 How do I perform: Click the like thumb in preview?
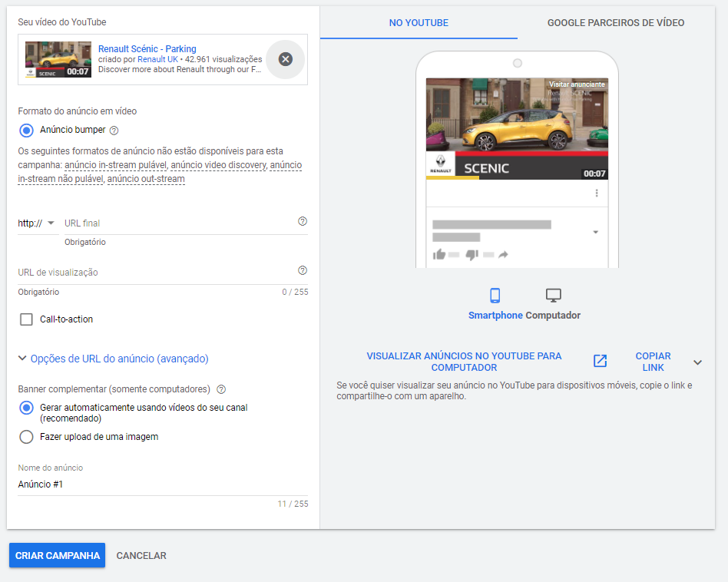pyautogui.click(x=439, y=254)
